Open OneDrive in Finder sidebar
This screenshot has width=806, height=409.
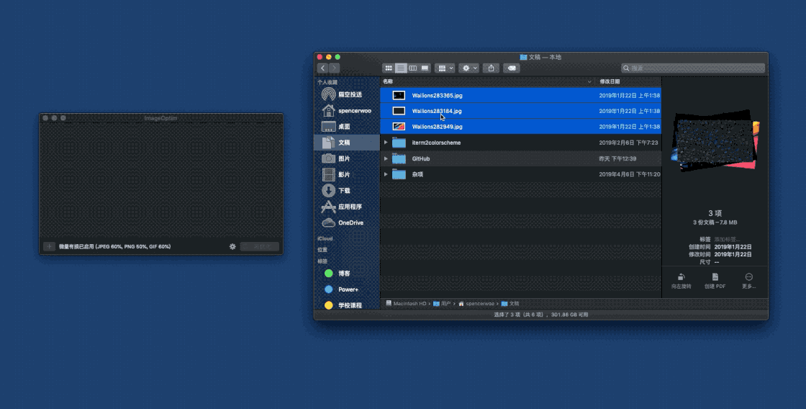click(346, 223)
